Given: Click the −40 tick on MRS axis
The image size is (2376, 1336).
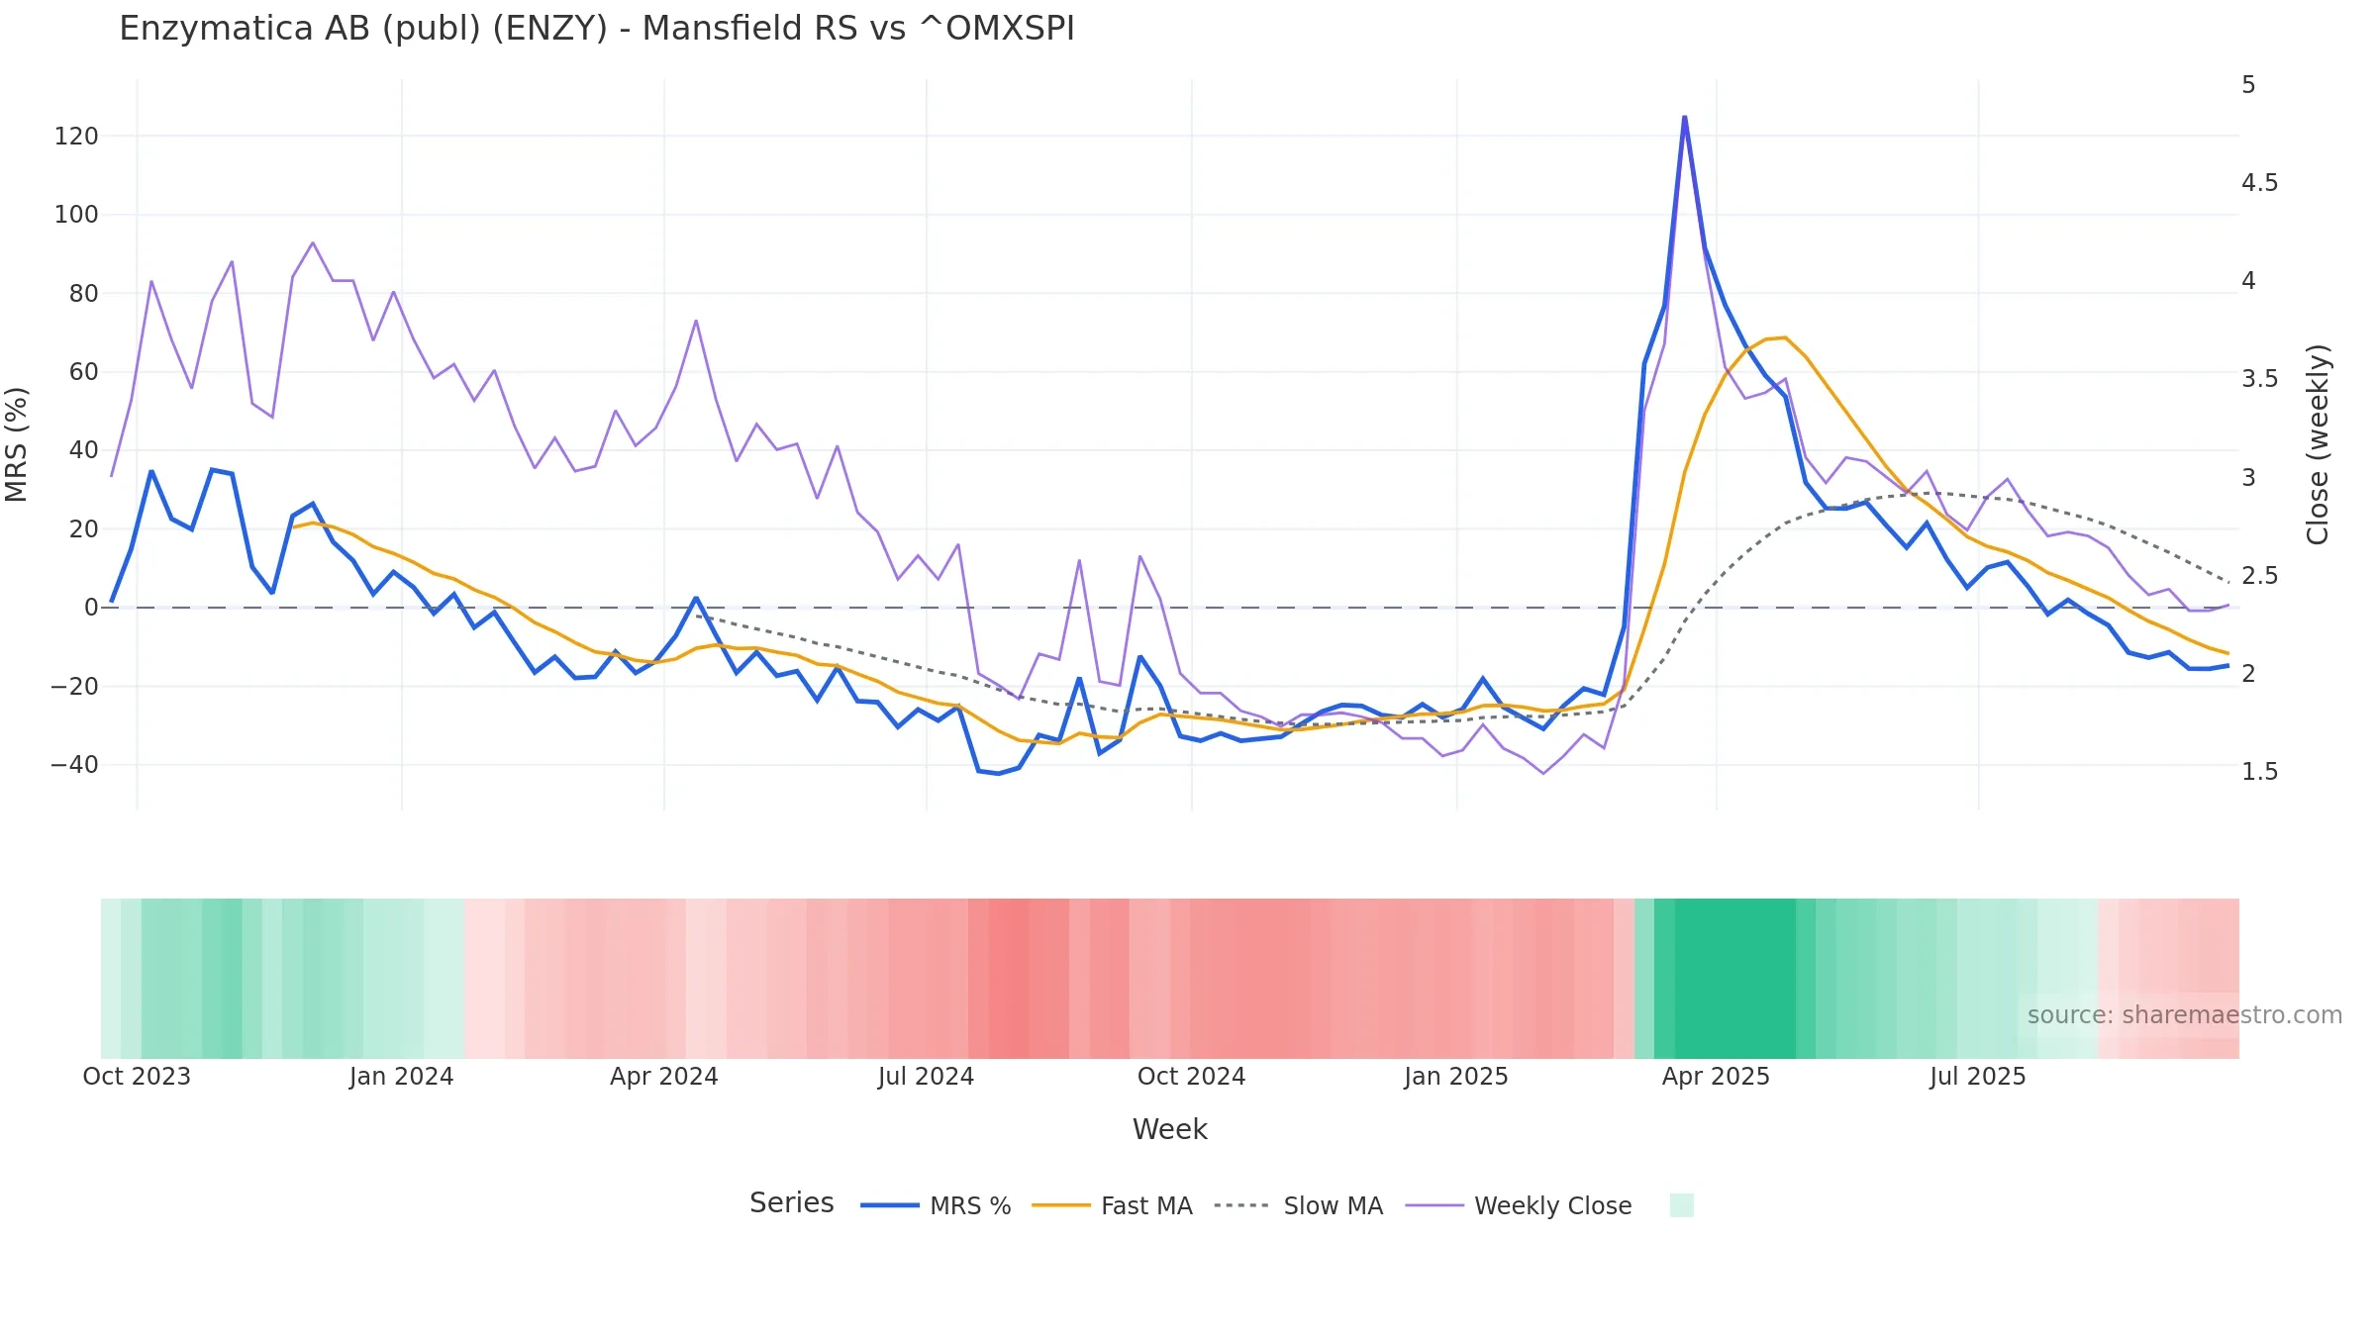Looking at the screenshot, I should pos(74,765).
